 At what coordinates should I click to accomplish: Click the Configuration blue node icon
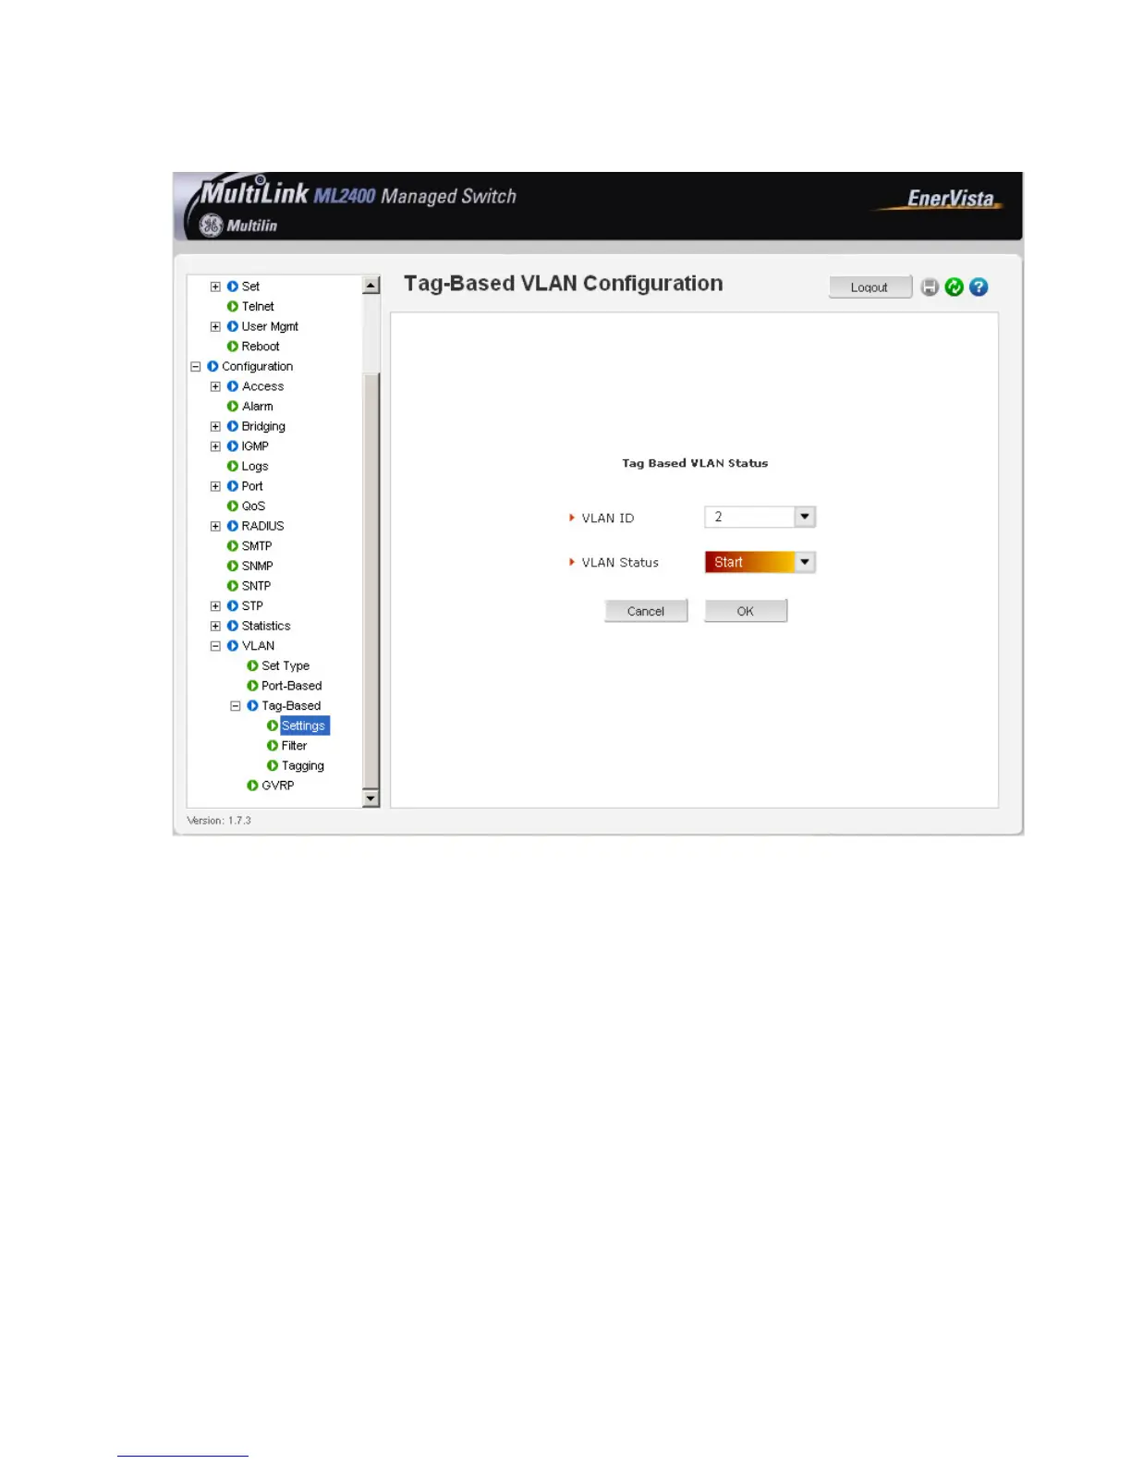pyautogui.click(x=213, y=367)
